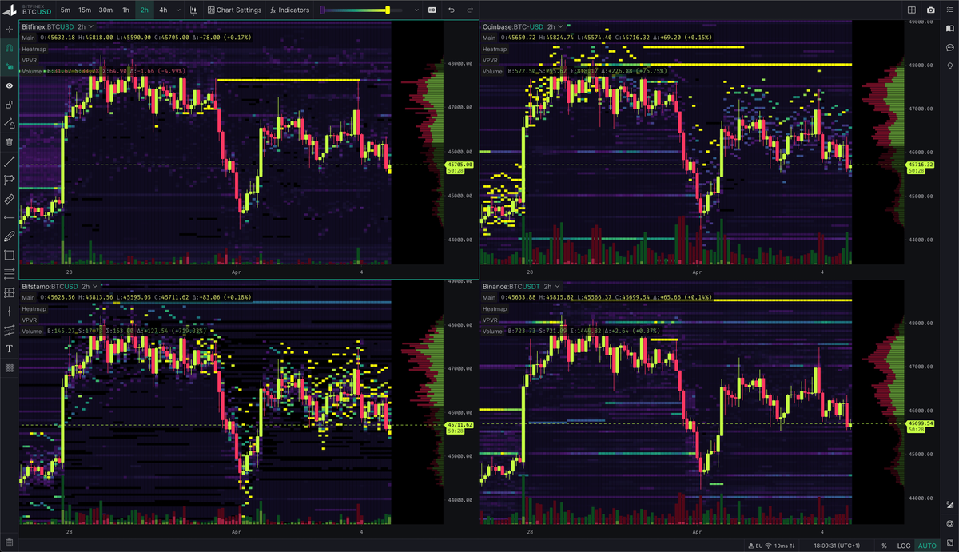Select the ruler measure tool
This screenshot has width=959, height=552.
click(x=9, y=199)
